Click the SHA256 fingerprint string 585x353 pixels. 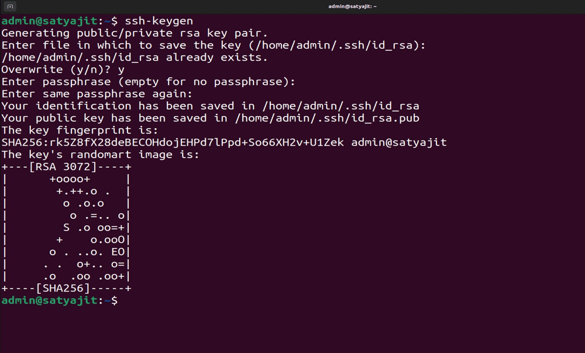click(x=173, y=142)
